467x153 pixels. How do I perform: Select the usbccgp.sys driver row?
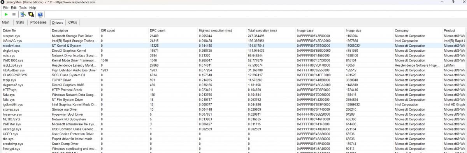tap(233, 129)
